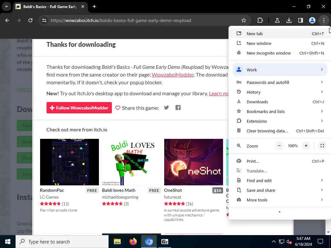This screenshot has width=331, height=248.
Task: Click the Translate menu entry
Action: 280,171
